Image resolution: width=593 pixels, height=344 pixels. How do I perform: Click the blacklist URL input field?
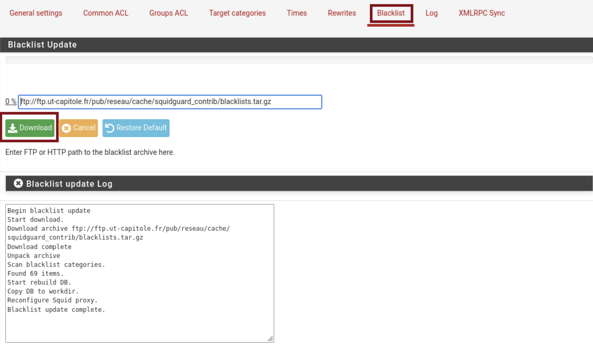click(x=170, y=102)
